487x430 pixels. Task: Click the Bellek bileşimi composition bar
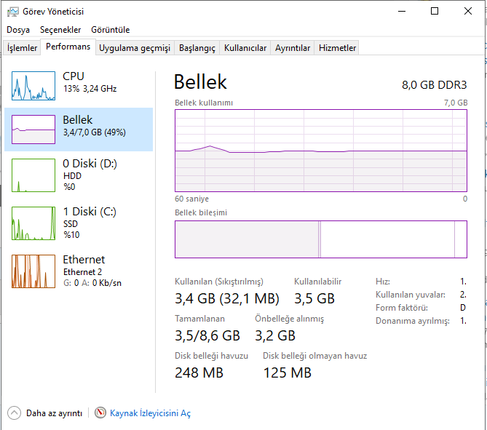(321, 239)
